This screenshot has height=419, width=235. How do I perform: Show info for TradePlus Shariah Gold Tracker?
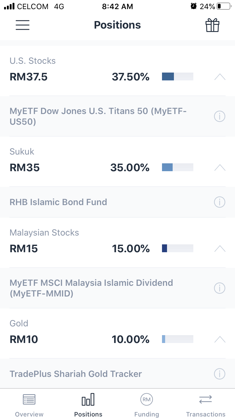220,374
